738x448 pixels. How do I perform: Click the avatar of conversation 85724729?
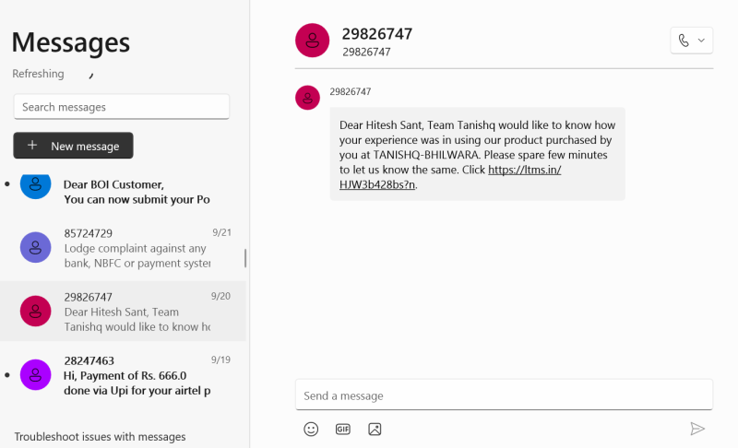tap(35, 247)
